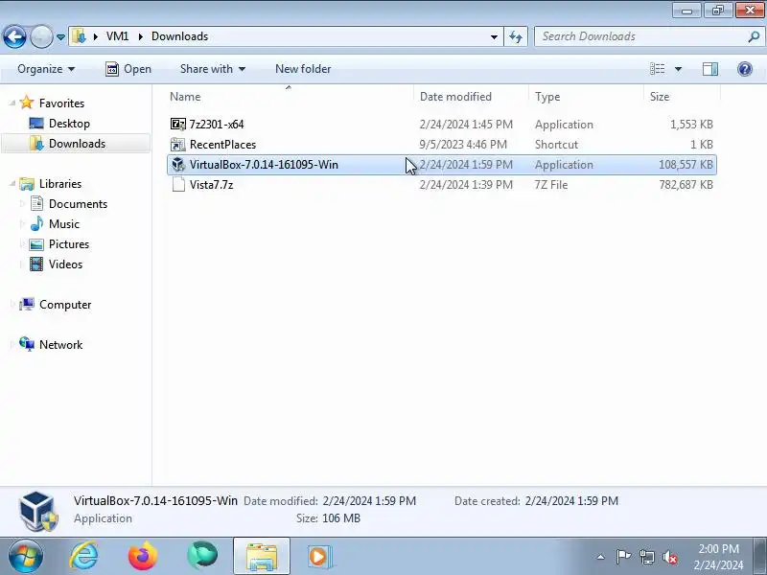Select Downloads in the address breadcrumb
The height and width of the screenshot is (575, 767).
pos(179,36)
